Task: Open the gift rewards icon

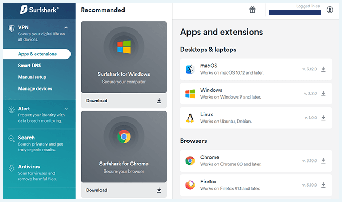Action: tap(252, 10)
